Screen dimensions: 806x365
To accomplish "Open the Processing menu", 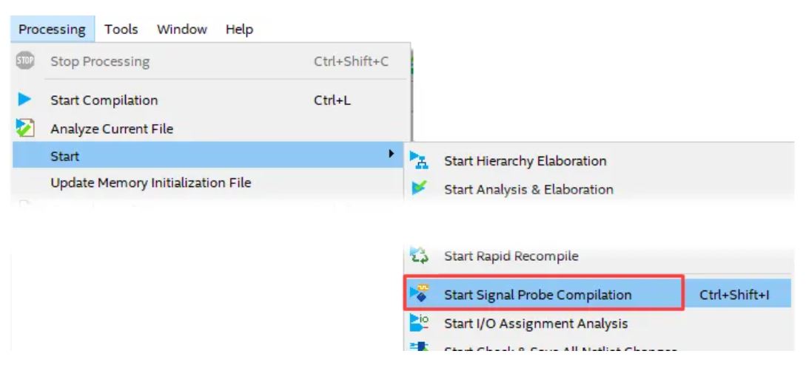I will (52, 30).
